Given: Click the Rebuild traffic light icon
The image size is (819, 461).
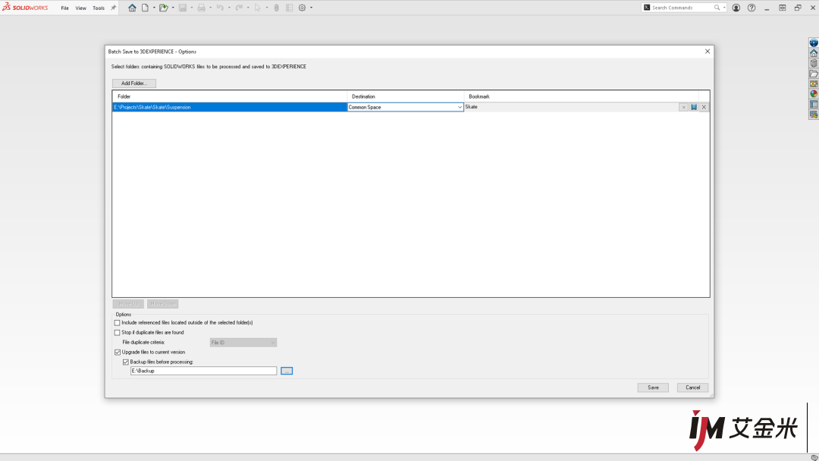Looking at the screenshot, I should coord(276,8).
